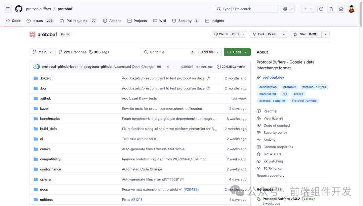
Task: View 229 Branches
Action: (73, 52)
